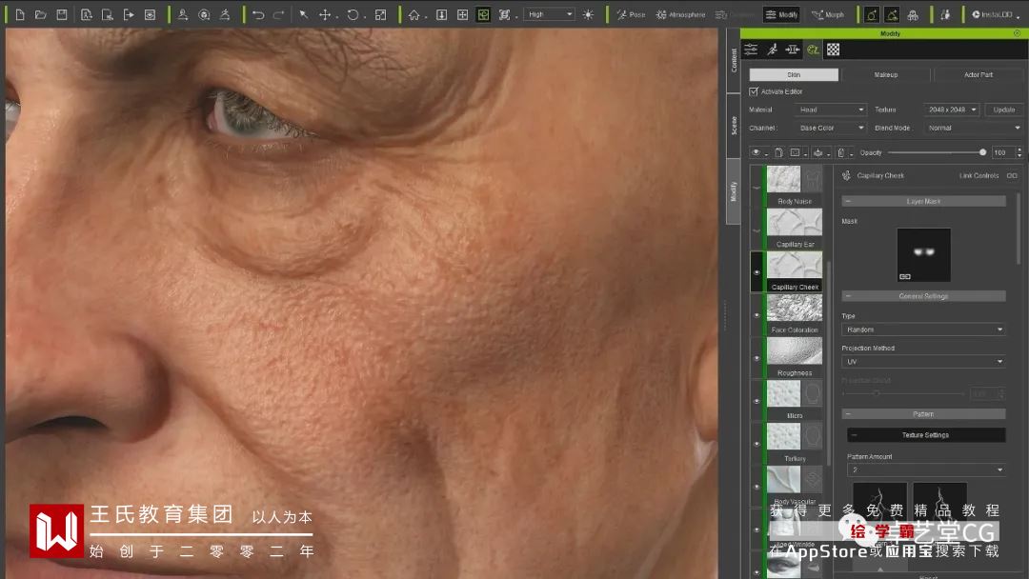Image resolution: width=1029 pixels, height=579 pixels.
Task: Toggle visibility of Body Vascular layer
Action: coord(757,487)
